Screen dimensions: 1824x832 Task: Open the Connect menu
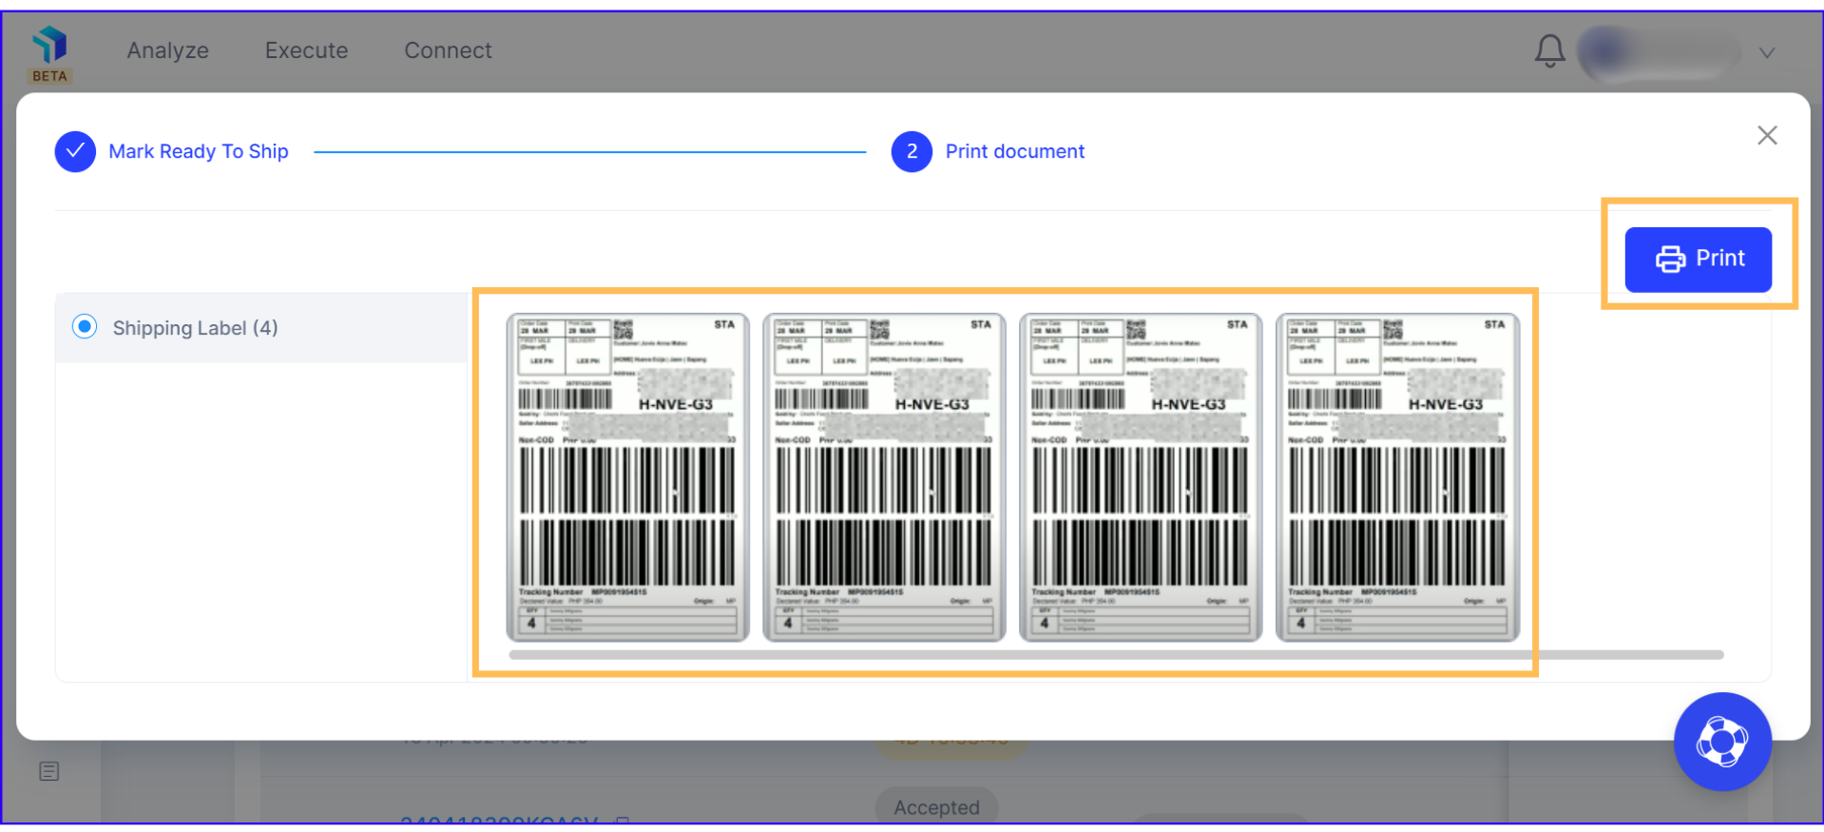tap(448, 50)
